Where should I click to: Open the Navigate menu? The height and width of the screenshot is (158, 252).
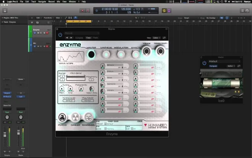tap(42, 2)
